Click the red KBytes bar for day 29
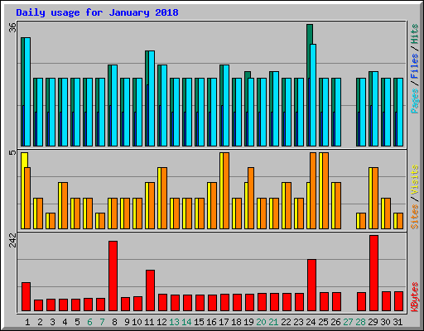Screen dimensions: 424x331 coord(373,273)
